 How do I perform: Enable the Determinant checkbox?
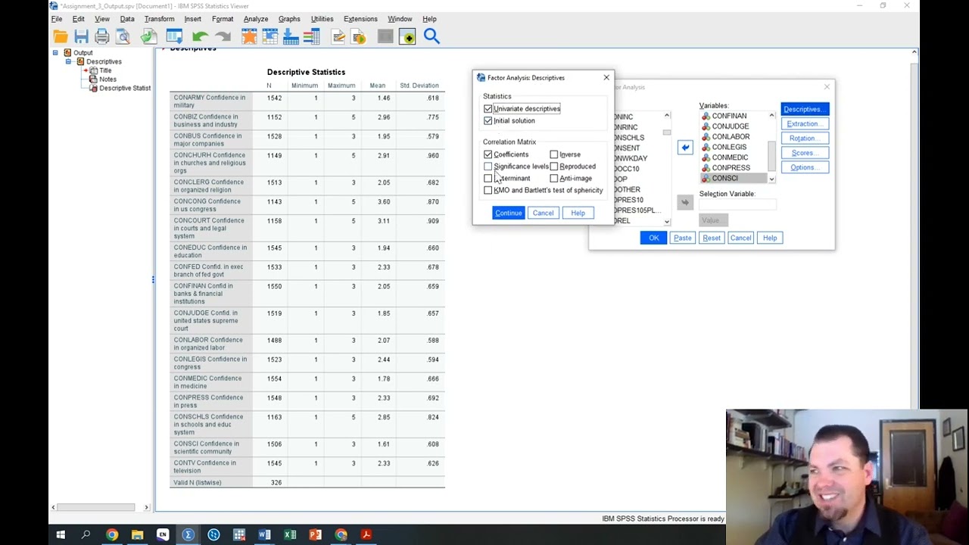pos(488,179)
